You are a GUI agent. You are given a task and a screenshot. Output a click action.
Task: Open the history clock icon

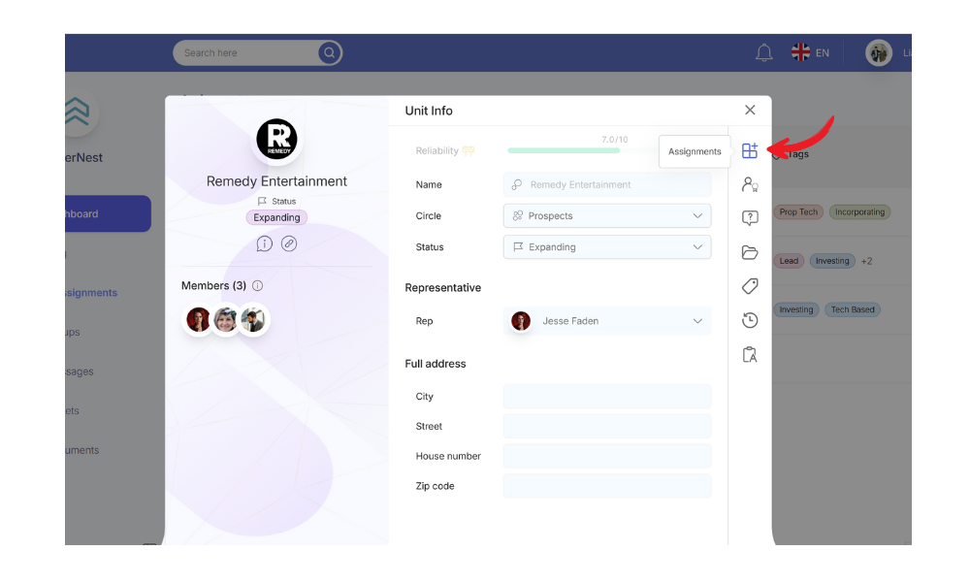click(x=750, y=320)
